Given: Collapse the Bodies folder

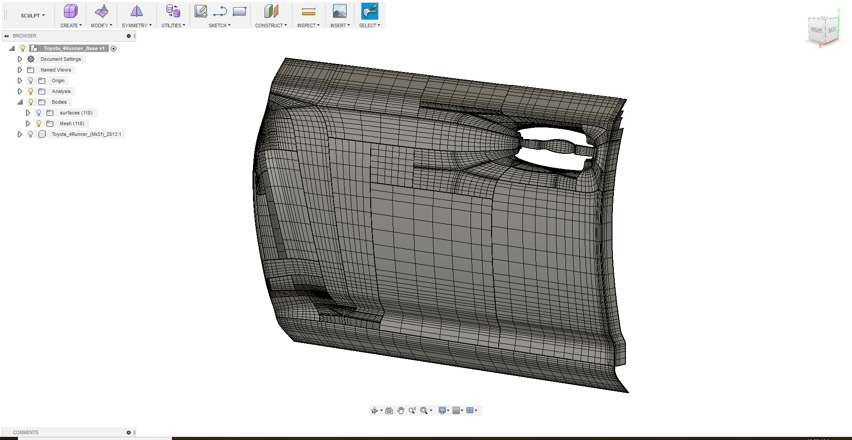Looking at the screenshot, I should 20,102.
